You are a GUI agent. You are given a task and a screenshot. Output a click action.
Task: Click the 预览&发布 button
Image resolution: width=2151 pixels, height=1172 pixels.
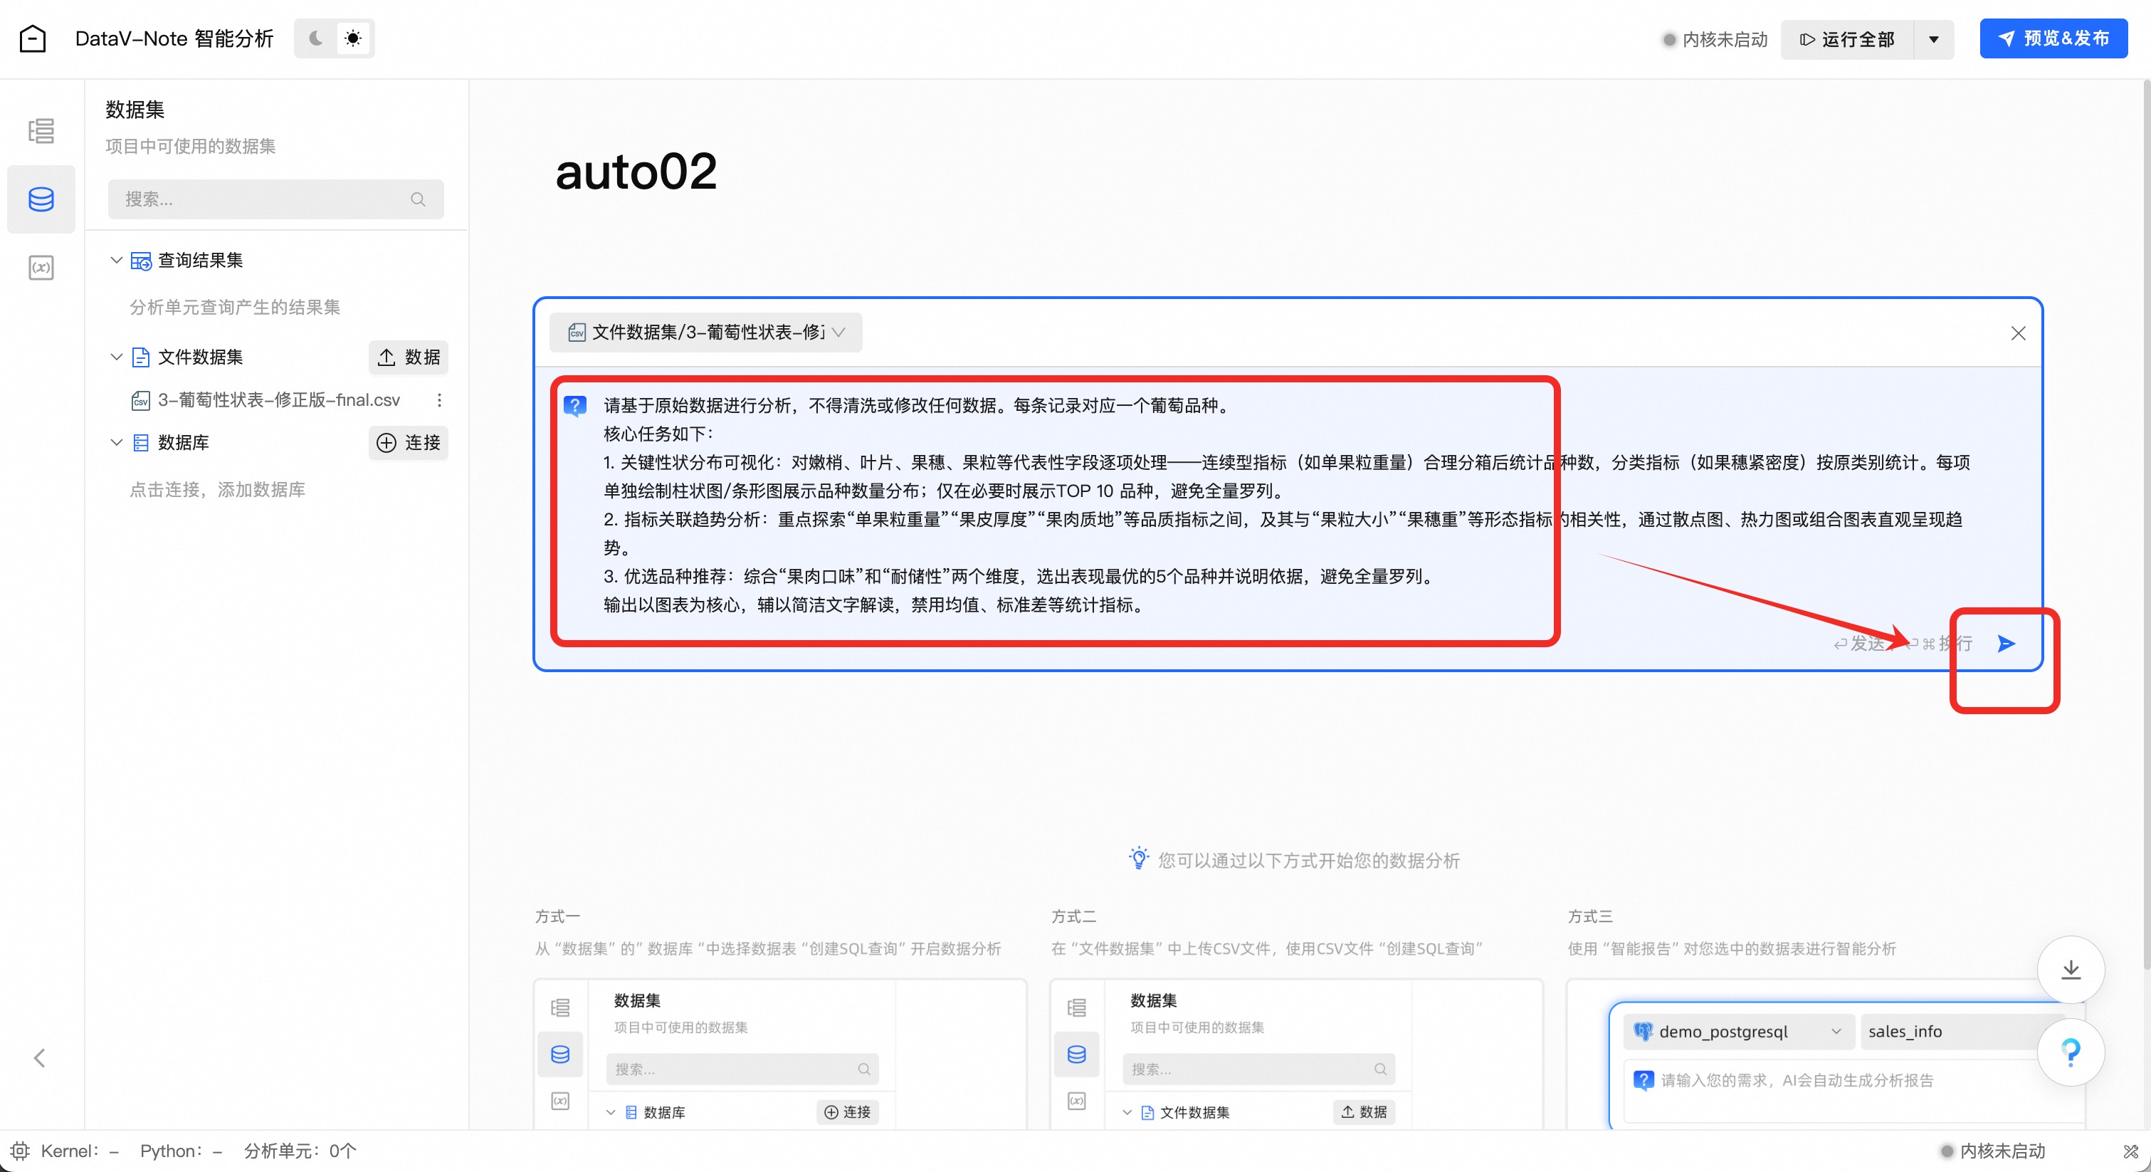2053,38
